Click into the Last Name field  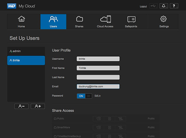(x=98, y=77)
